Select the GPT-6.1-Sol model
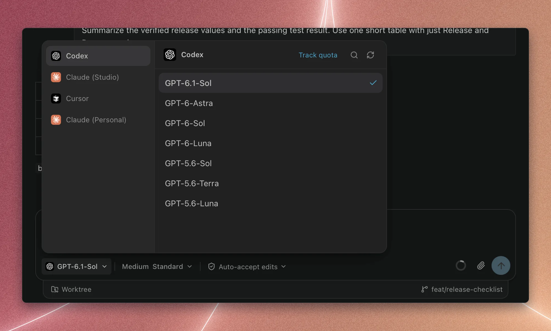 (x=271, y=83)
